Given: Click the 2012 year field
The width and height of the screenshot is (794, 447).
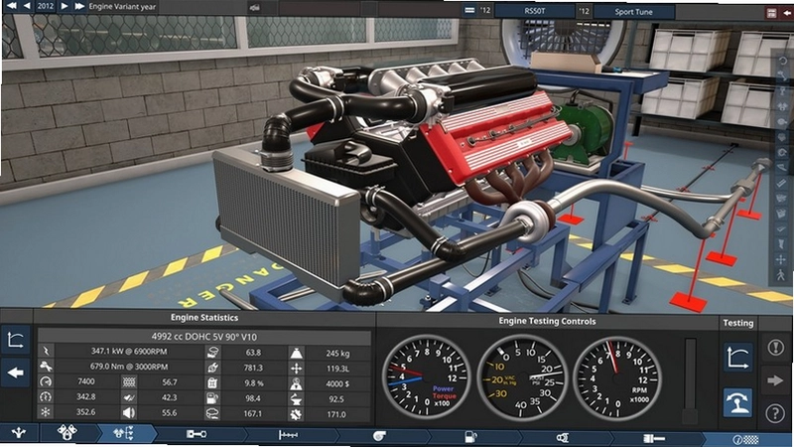Looking at the screenshot, I should 45,6.
